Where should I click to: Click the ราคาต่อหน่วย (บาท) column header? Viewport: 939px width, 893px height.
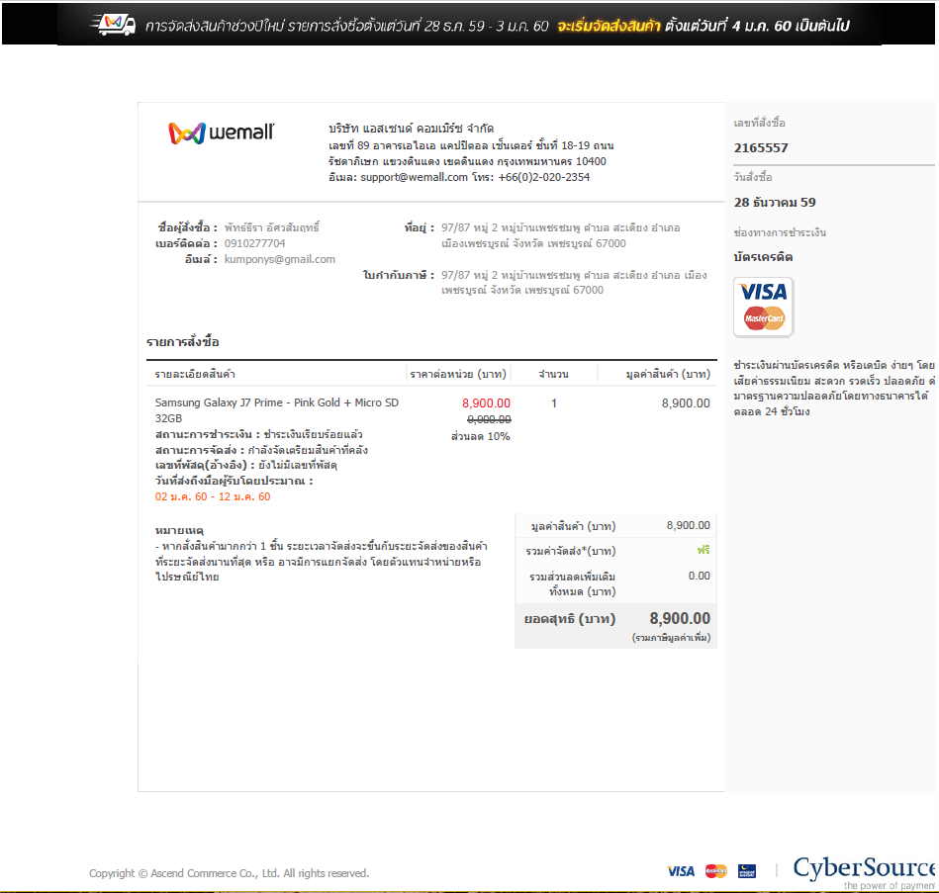click(x=458, y=374)
